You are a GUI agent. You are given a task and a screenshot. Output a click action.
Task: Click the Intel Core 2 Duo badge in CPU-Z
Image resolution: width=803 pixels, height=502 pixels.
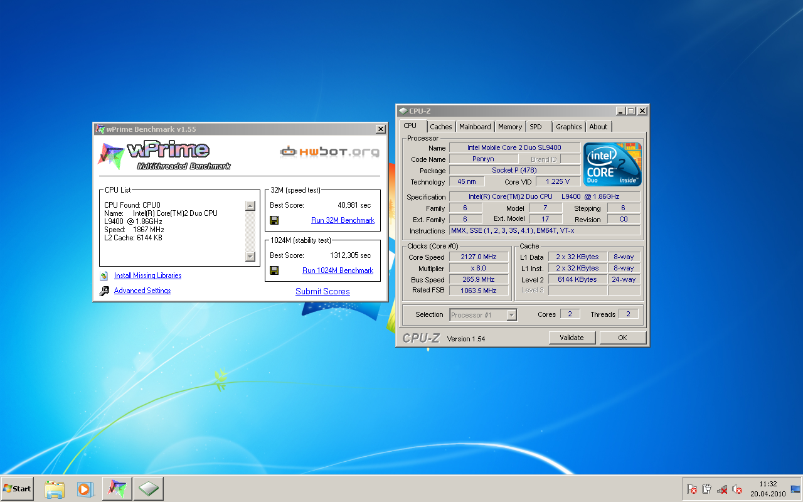pyautogui.click(x=612, y=164)
